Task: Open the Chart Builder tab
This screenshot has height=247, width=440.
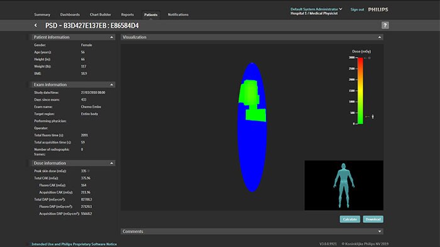Action: point(100,14)
